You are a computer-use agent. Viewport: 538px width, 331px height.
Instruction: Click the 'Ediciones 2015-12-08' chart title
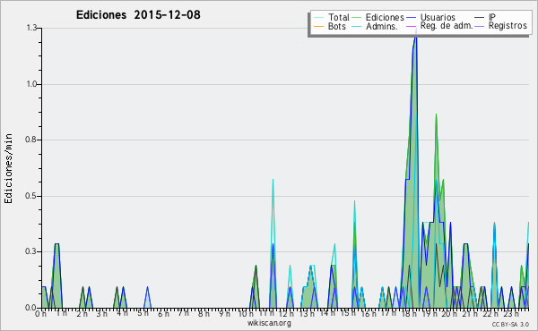click(x=138, y=15)
